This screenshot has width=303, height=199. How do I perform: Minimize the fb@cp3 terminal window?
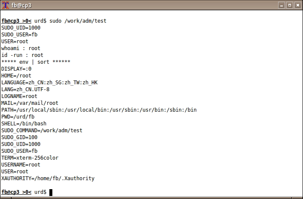pyautogui.click(x=282, y=5)
